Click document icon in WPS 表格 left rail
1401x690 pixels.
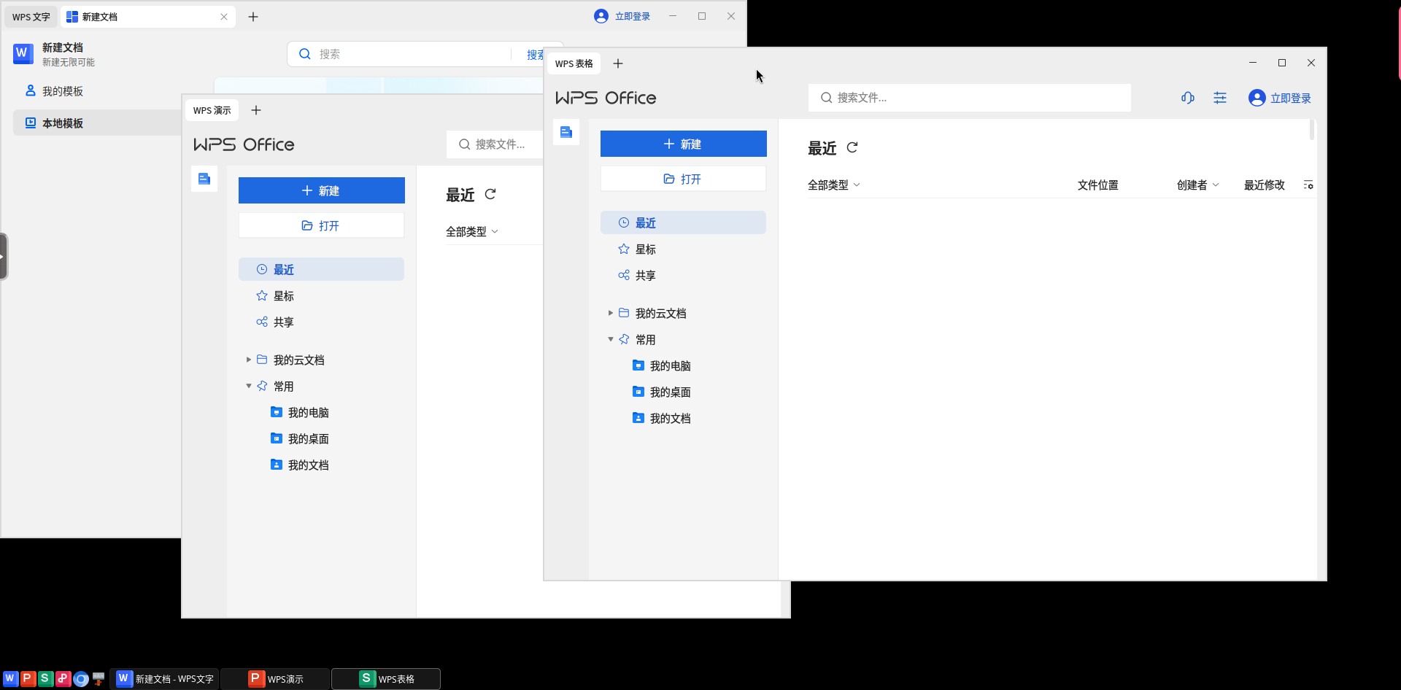click(x=566, y=132)
